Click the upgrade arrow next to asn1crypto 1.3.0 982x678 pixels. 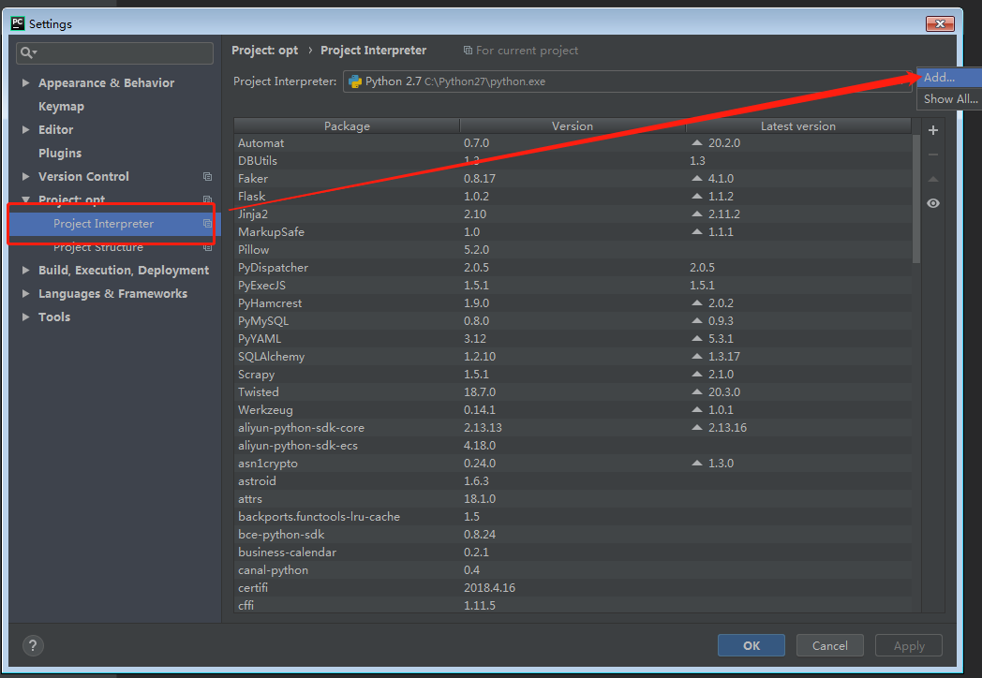click(x=697, y=463)
